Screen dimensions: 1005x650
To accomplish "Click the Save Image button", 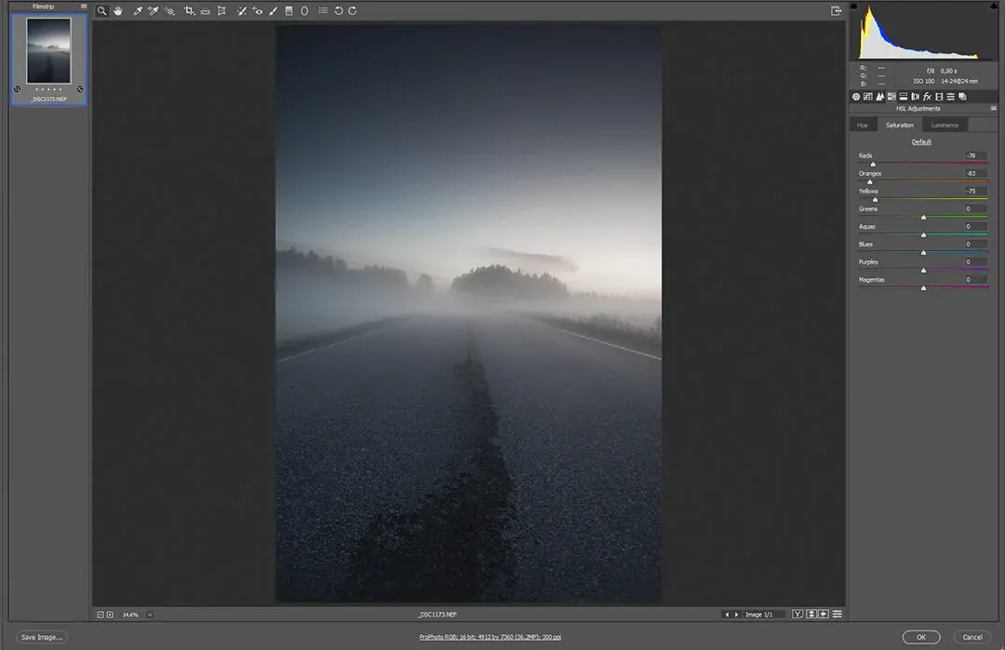I will pyautogui.click(x=41, y=637).
